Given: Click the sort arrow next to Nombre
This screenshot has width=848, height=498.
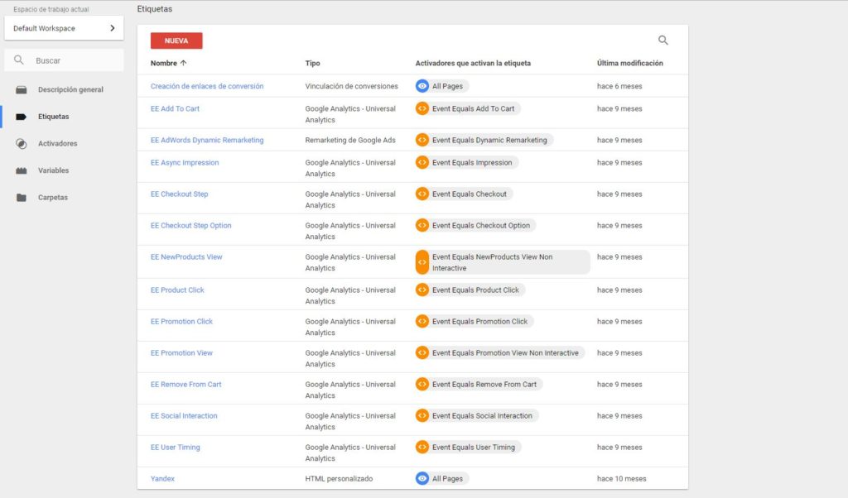Looking at the screenshot, I should tap(183, 63).
